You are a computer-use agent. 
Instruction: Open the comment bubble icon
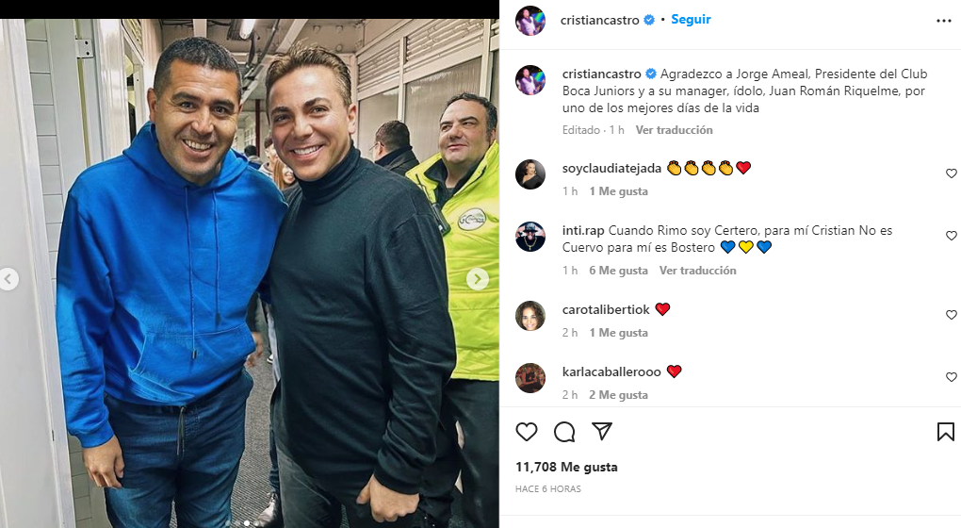(x=563, y=432)
